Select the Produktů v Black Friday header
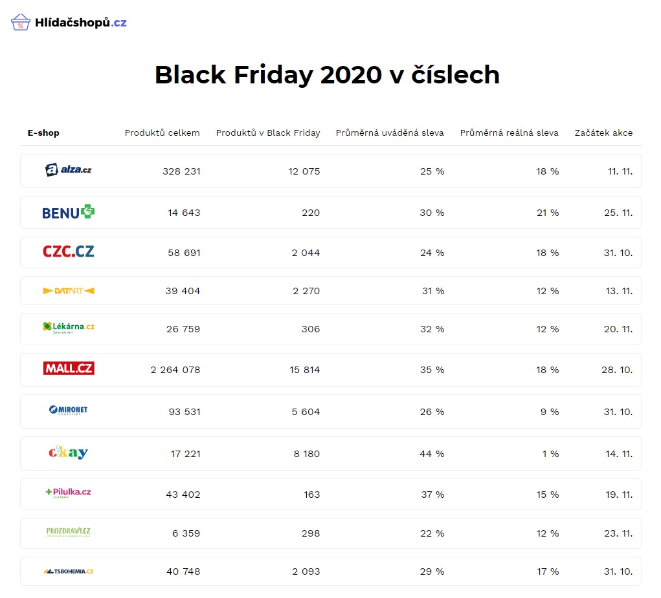Viewport: 661px width, 598px height. point(268,133)
